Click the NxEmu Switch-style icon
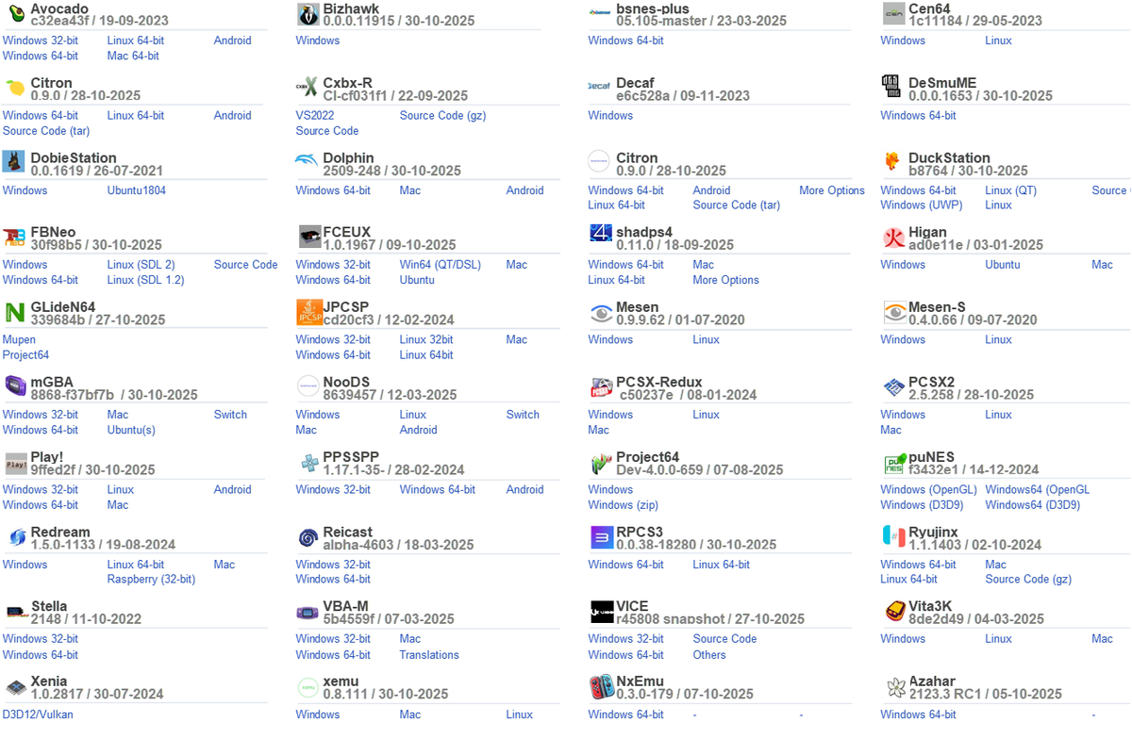This screenshot has height=738, width=1132. pos(600,686)
